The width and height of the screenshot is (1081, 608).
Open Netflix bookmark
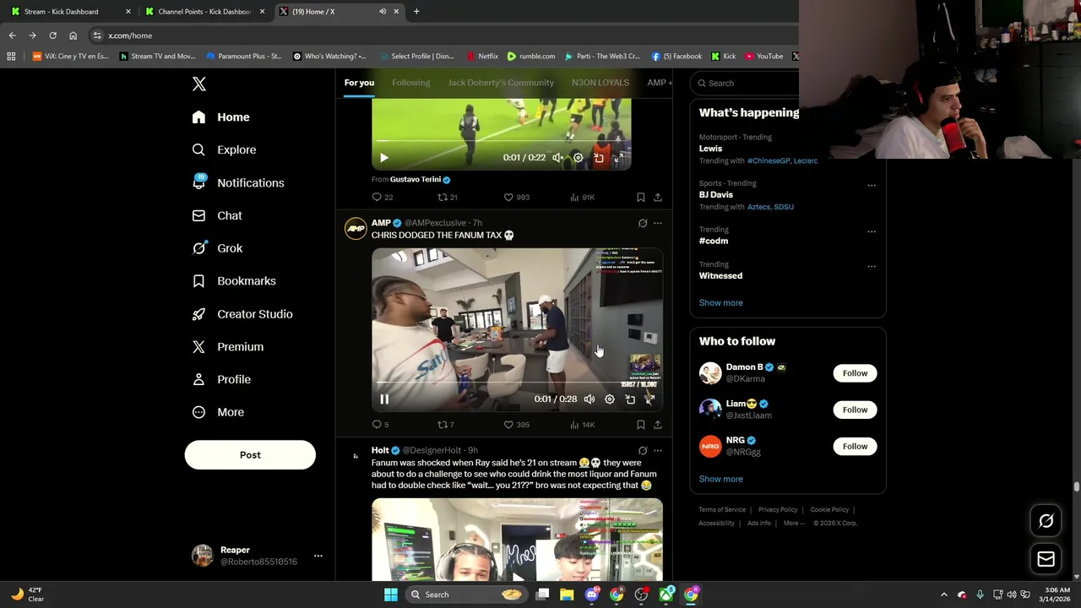[483, 57]
